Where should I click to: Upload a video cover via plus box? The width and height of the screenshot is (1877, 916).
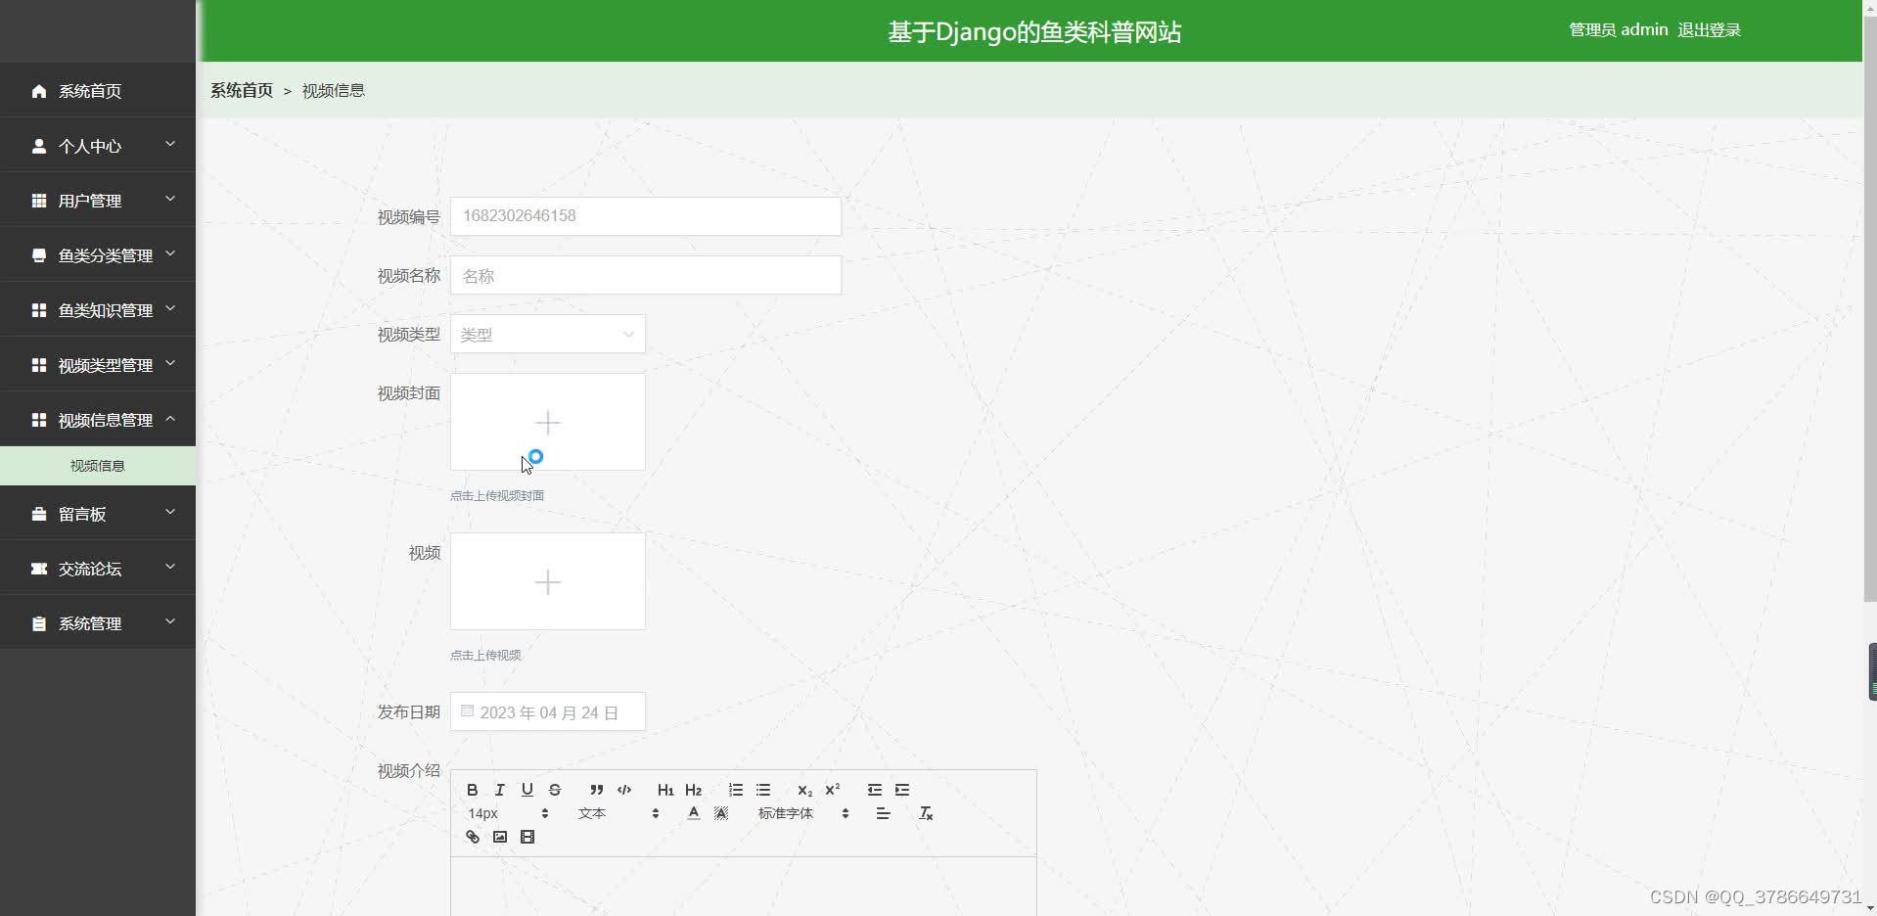click(x=547, y=422)
